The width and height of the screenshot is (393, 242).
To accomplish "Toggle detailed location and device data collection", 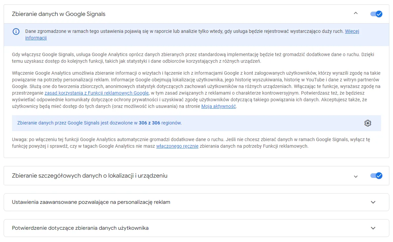I will point(376,176).
